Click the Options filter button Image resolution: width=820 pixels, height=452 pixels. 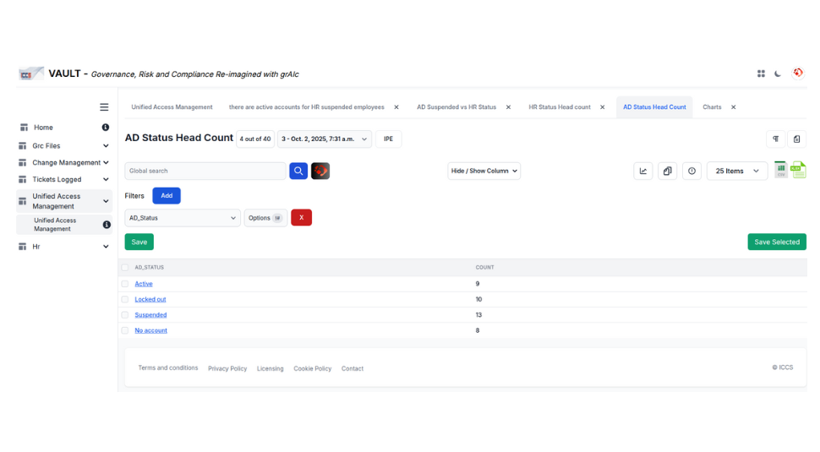265,218
